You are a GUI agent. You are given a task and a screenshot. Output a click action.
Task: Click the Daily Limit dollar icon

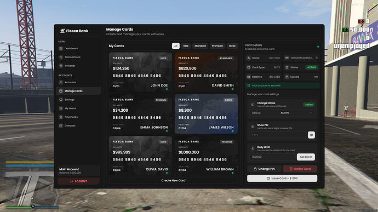tap(253, 149)
